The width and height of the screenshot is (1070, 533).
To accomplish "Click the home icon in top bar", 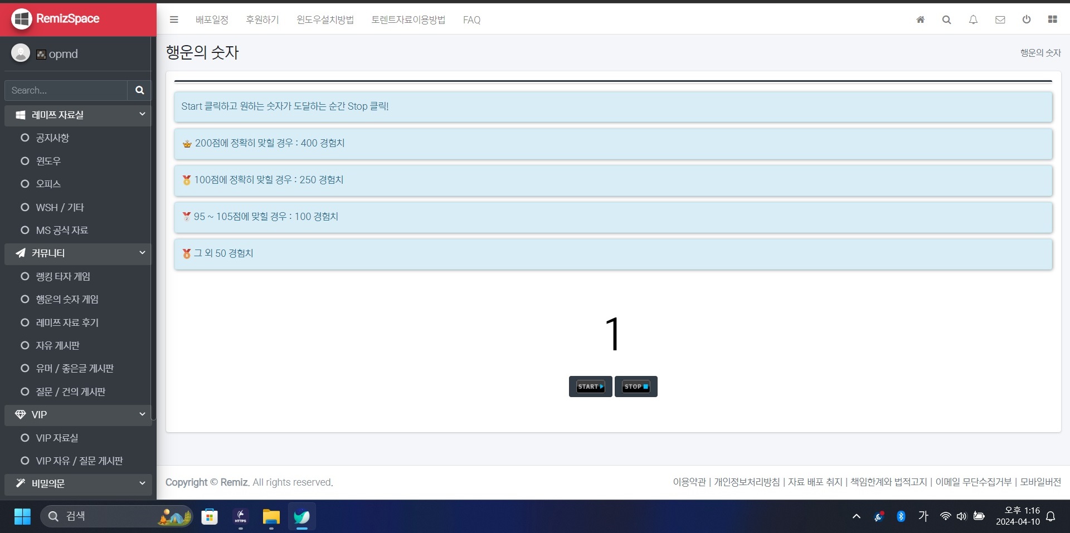I will click(x=920, y=19).
